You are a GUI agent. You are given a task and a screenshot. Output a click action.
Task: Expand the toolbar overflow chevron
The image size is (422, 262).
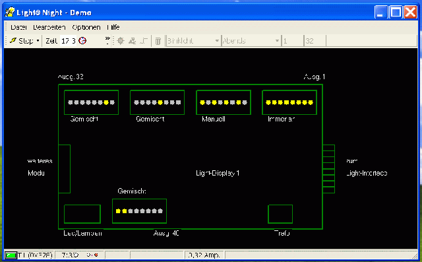(107, 41)
